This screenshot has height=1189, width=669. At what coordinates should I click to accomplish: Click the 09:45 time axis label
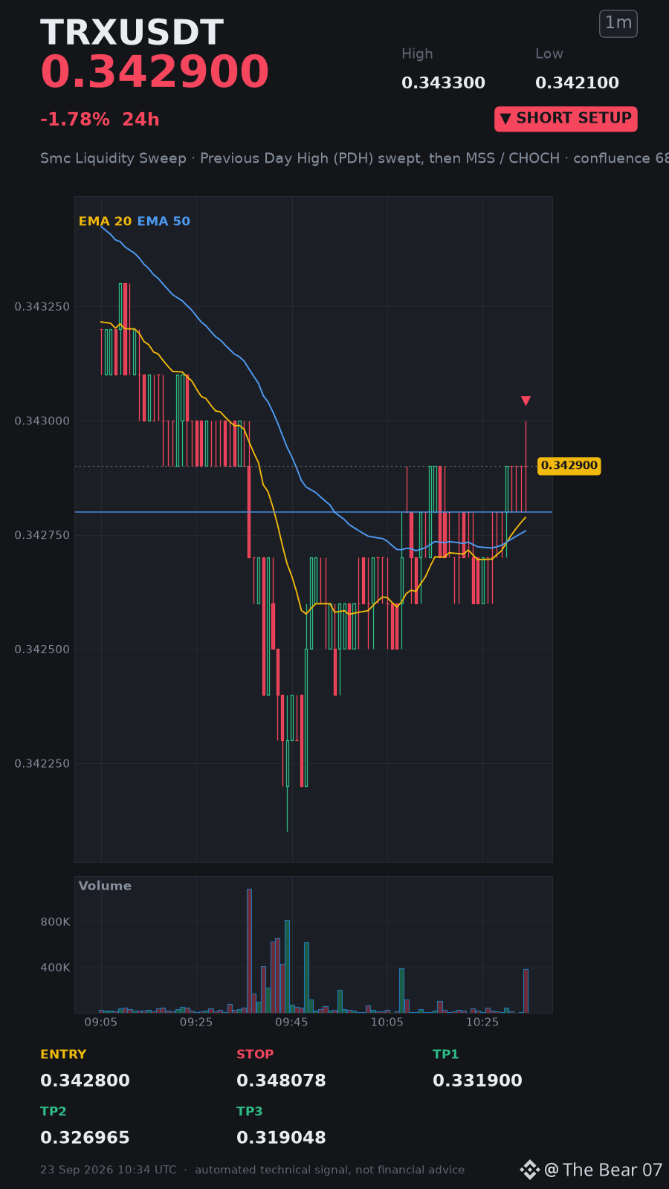(x=291, y=1023)
